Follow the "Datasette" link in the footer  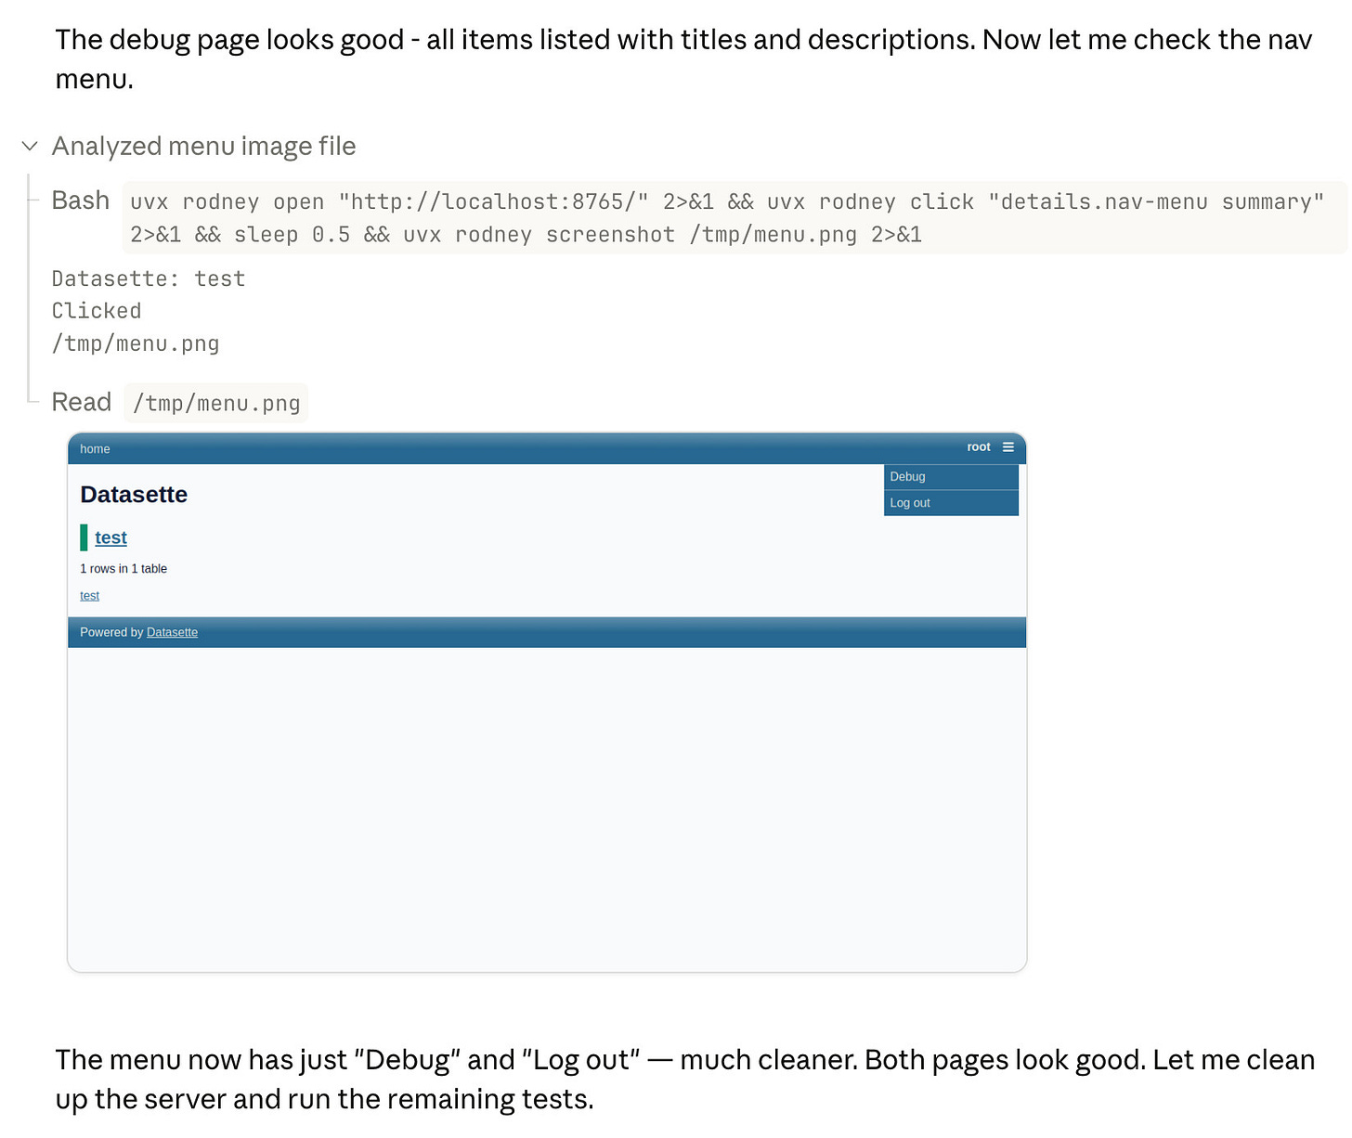pyautogui.click(x=172, y=632)
